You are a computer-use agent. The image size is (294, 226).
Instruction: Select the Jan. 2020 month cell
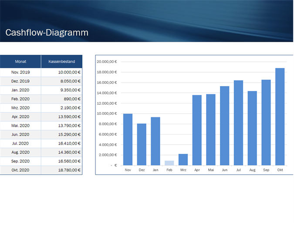20,90
